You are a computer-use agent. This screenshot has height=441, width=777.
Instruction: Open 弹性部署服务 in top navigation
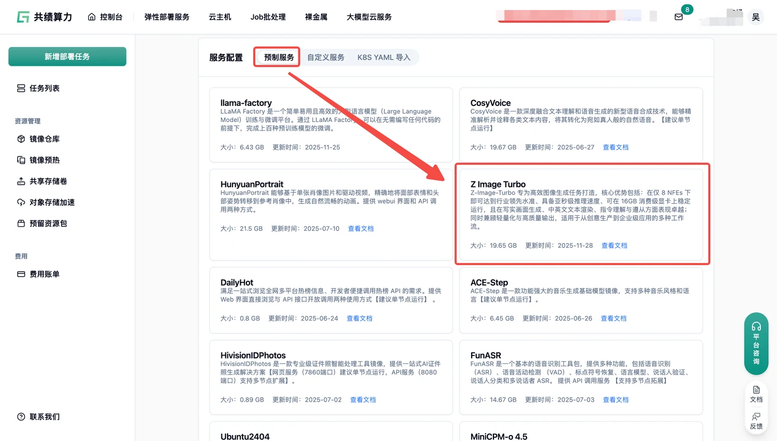pyautogui.click(x=167, y=17)
